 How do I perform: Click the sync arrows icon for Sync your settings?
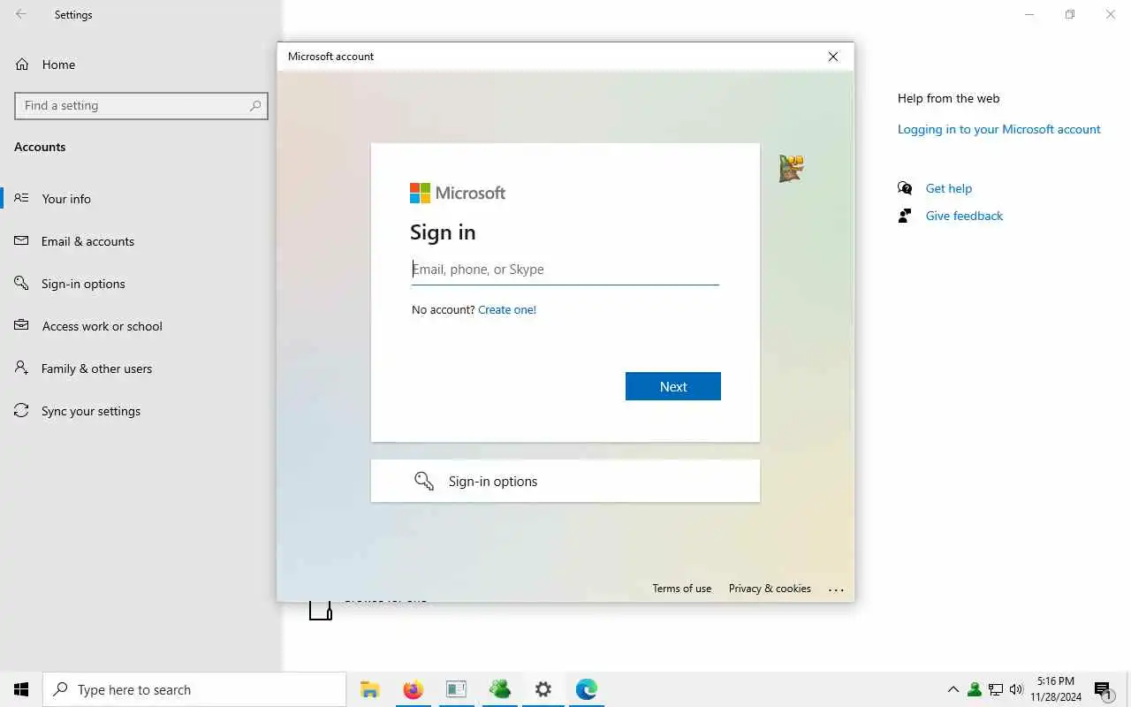pyautogui.click(x=22, y=410)
